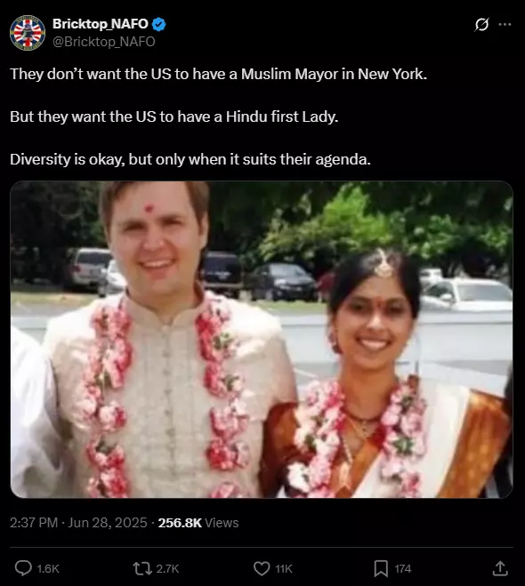Click the Bricktop_NAFO display name
525x586 pixels.
point(101,24)
